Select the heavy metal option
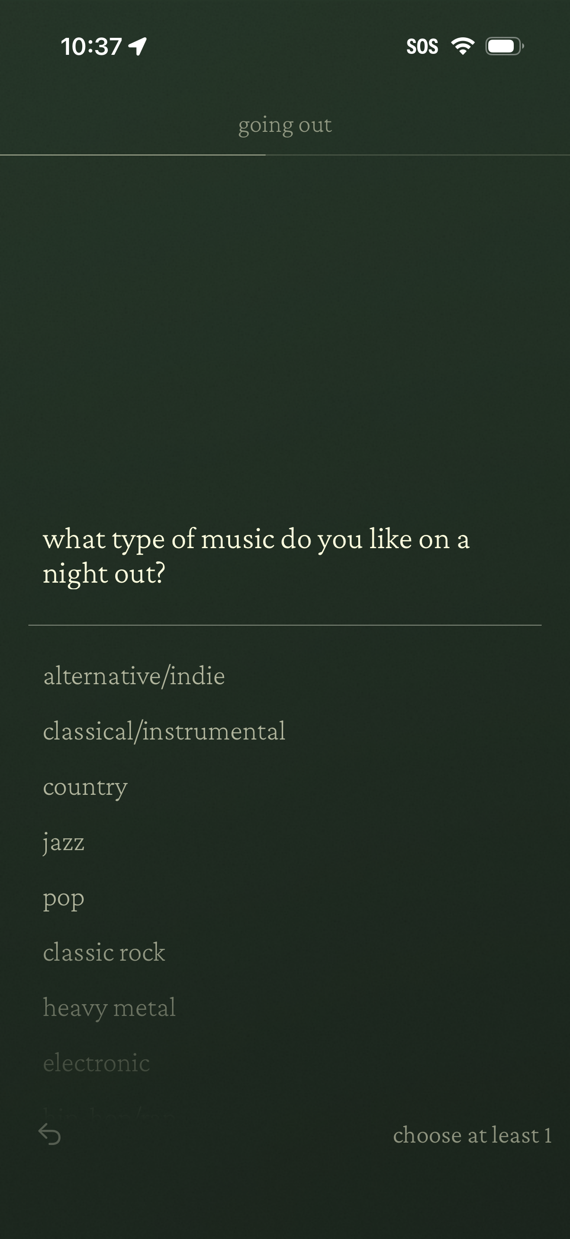Screen dimensions: 570x1239 click(109, 1007)
